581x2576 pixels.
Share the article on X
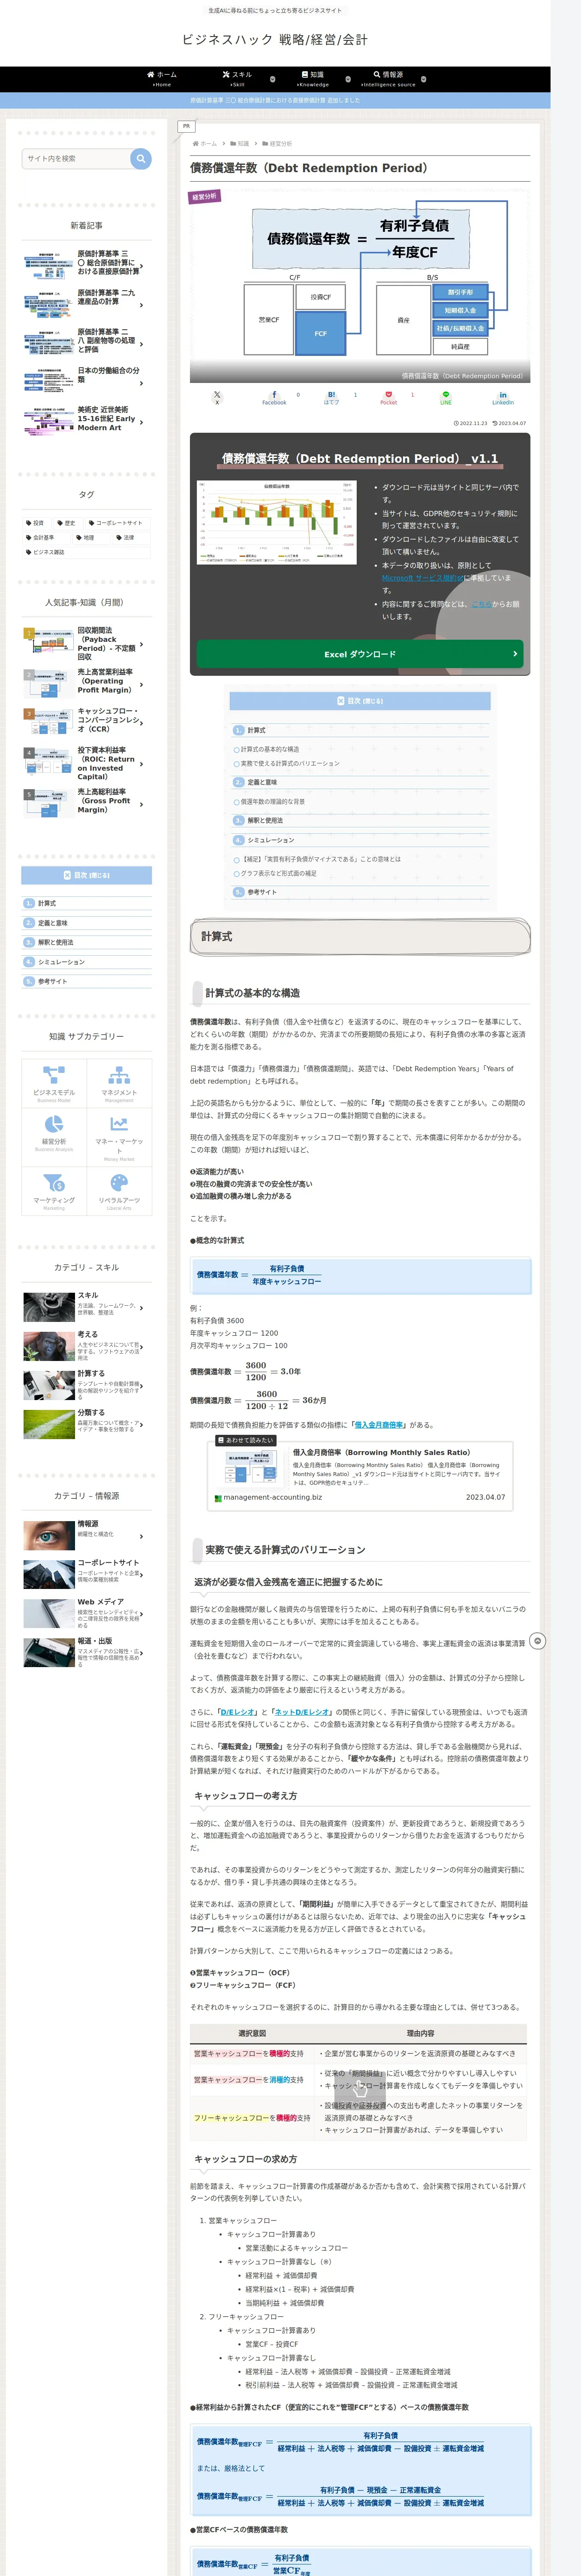pyautogui.click(x=217, y=397)
